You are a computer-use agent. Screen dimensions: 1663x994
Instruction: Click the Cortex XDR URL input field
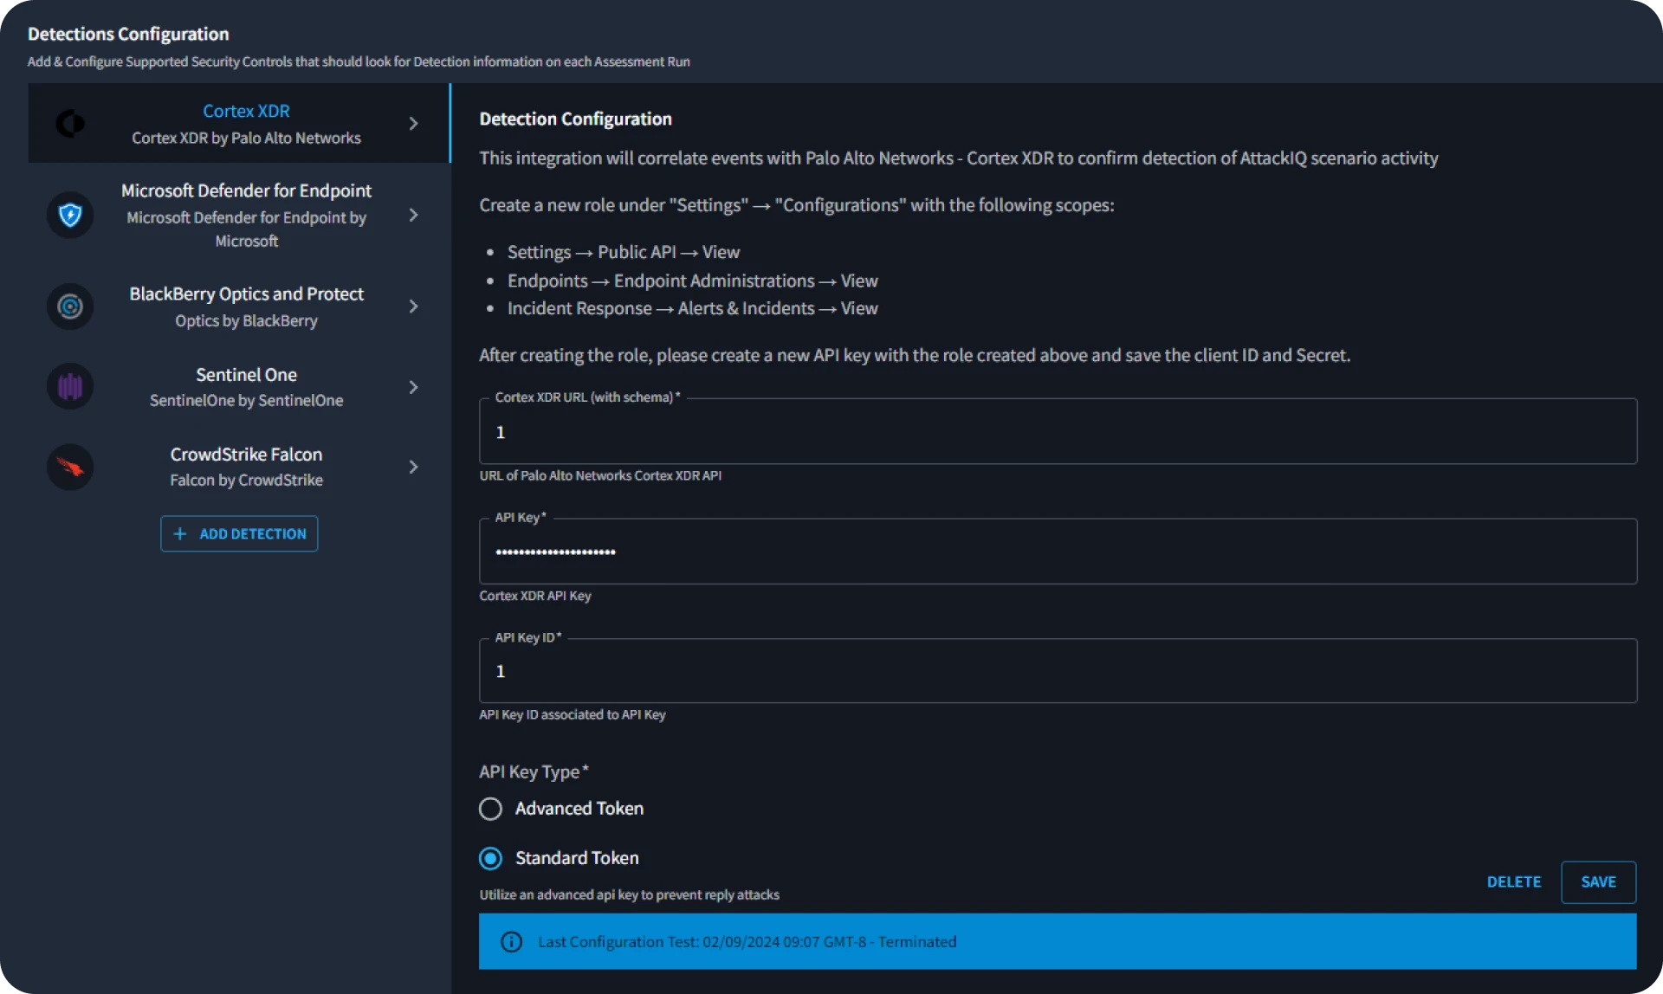coord(1057,432)
